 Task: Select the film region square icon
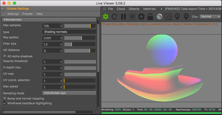click(x=168, y=17)
